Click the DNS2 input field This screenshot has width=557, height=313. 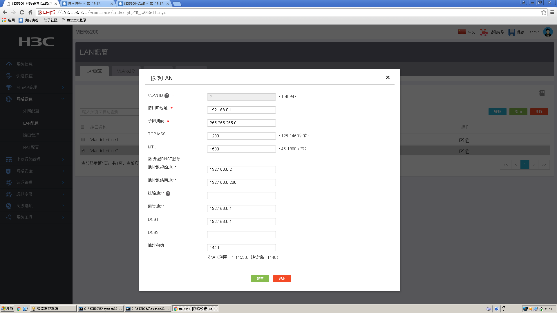pos(241,234)
